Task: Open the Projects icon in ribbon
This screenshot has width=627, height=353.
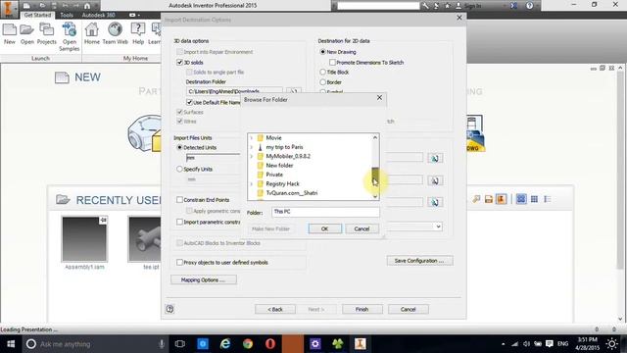Action: pos(46,29)
